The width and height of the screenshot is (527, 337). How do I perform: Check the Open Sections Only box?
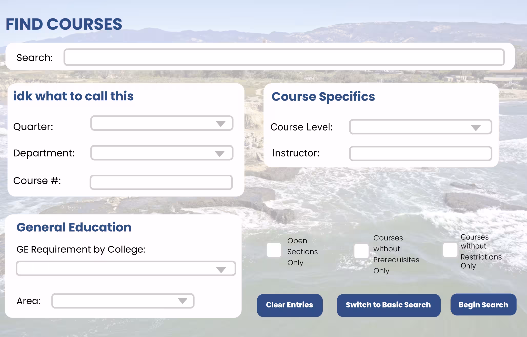[x=274, y=250]
